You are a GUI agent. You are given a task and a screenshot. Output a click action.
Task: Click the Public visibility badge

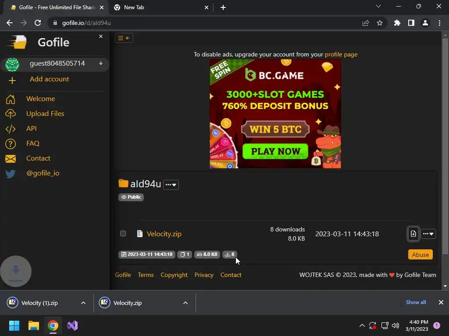click(131, 197)
